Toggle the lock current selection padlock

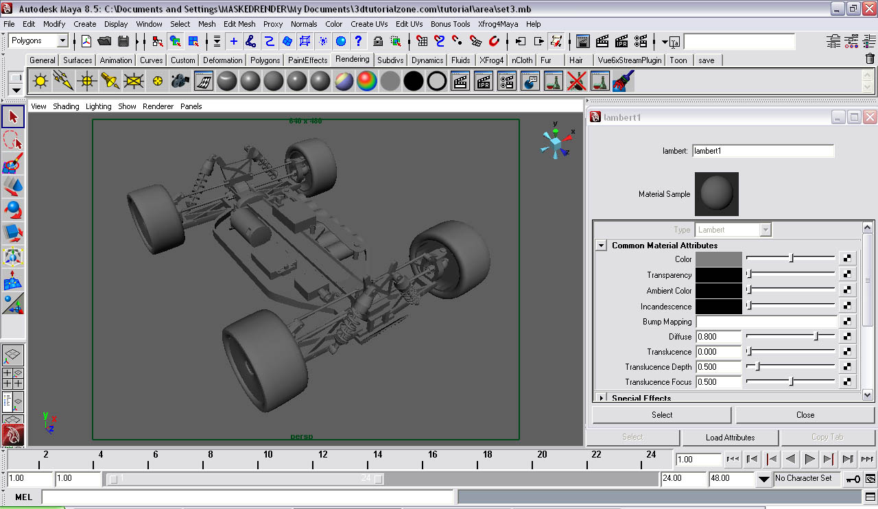pos(378,41)
